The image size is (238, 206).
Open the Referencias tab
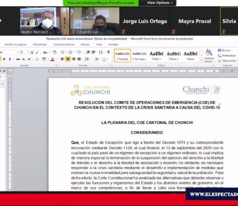point(40,45)
